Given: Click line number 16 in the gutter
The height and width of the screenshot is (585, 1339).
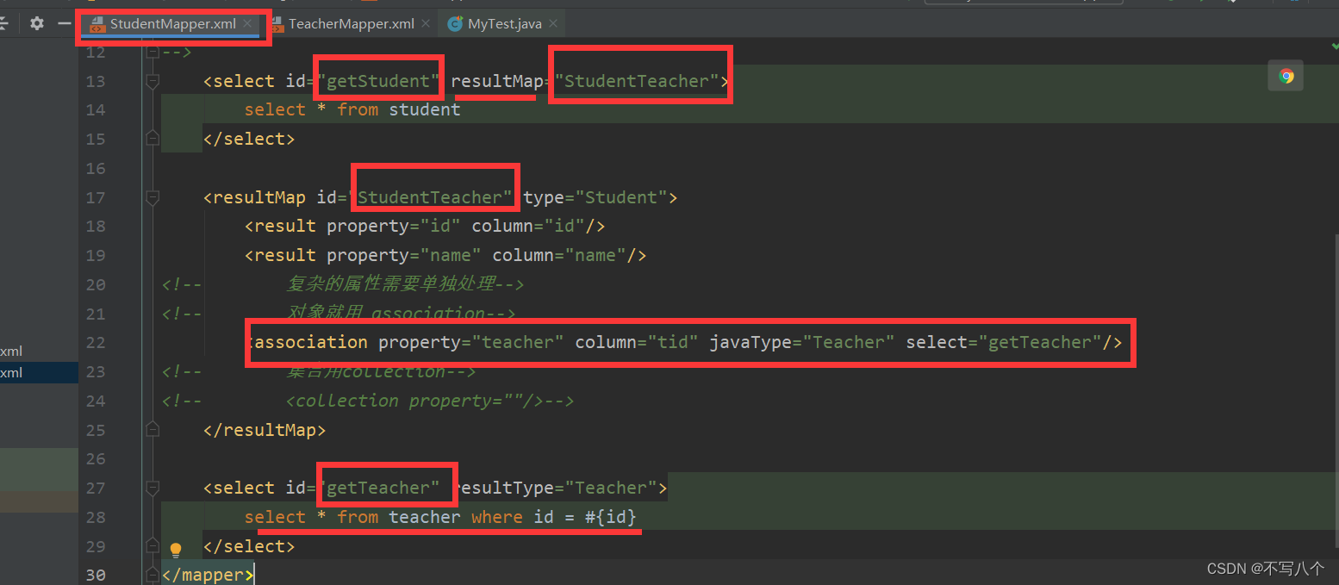Looking at the screenshot, I should coord(95,168).
